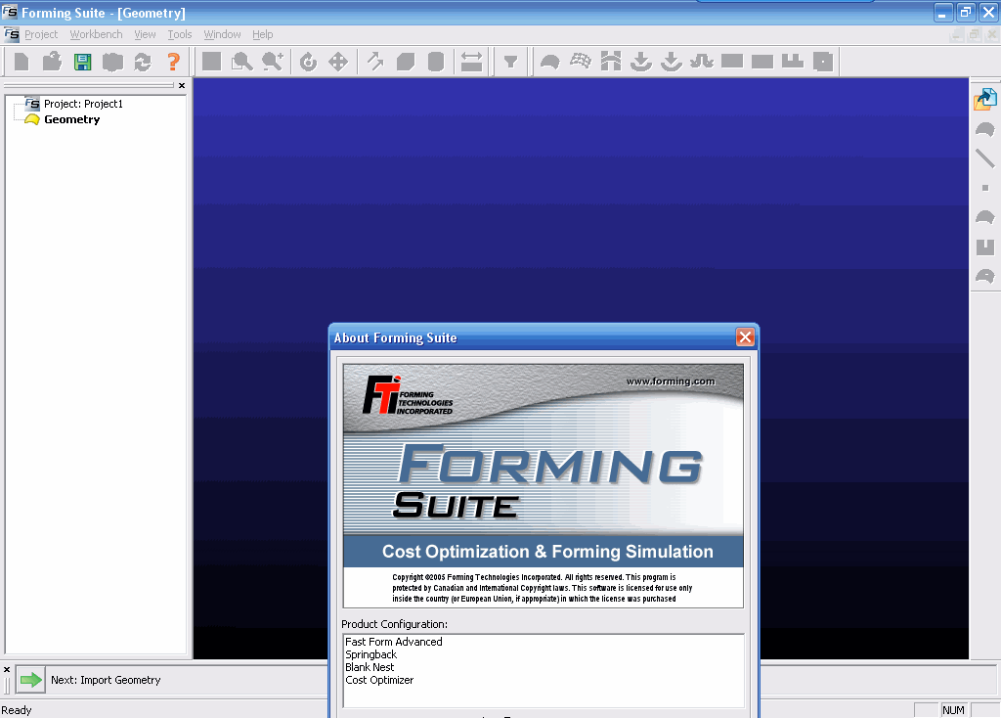Click the meshed surface icon
1001x718 pixels.
point(581,62)
